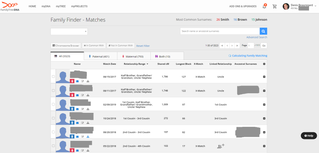Tick the checkbox for the 08/11/2017 match
319x153 pixels.
53,90
